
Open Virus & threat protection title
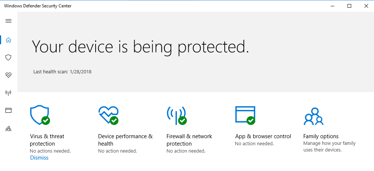pyautogui.click(x=47, y=140)
